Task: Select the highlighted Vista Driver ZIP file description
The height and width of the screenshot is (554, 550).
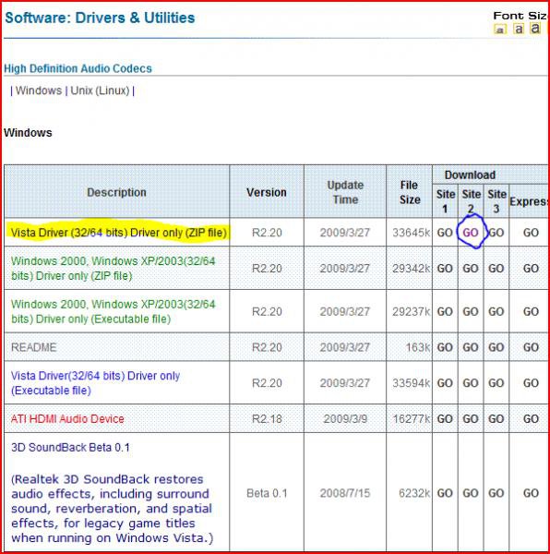Action: coord(119,233)
